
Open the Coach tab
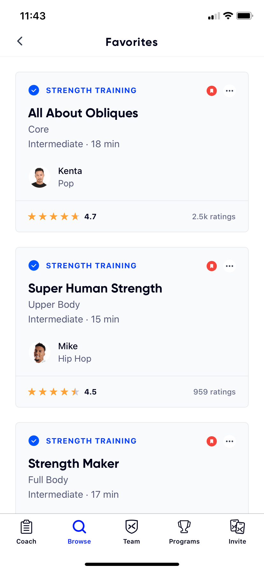pyautogui.click(x=26, y=532)
